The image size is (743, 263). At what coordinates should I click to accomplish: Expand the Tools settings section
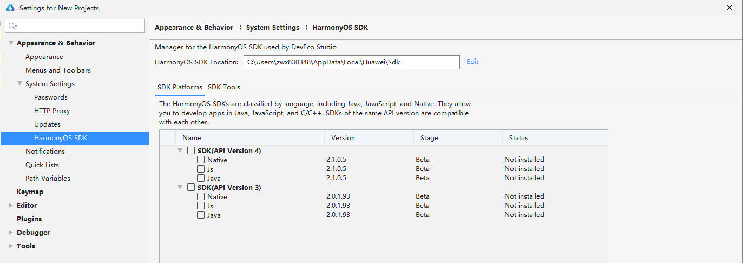pos(11,246)
